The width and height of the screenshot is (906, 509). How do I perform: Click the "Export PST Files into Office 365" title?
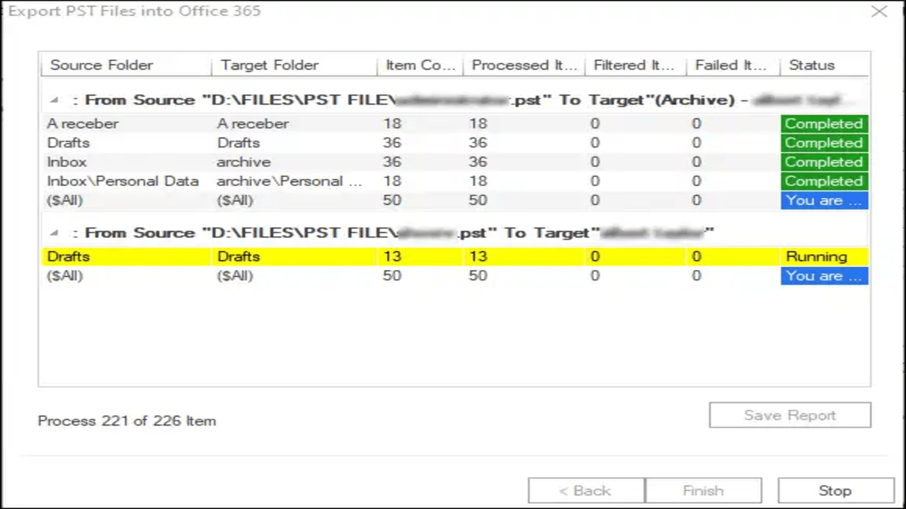click(x=134, y=11)
